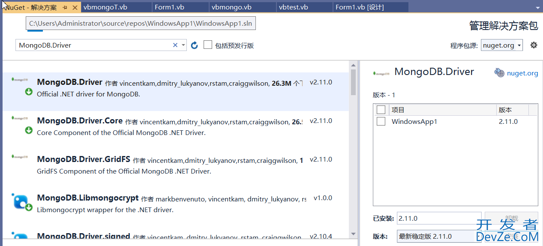
Task: Click v2.10.4 version of MongoDB.Driver.signed
Action: [321, 237]
